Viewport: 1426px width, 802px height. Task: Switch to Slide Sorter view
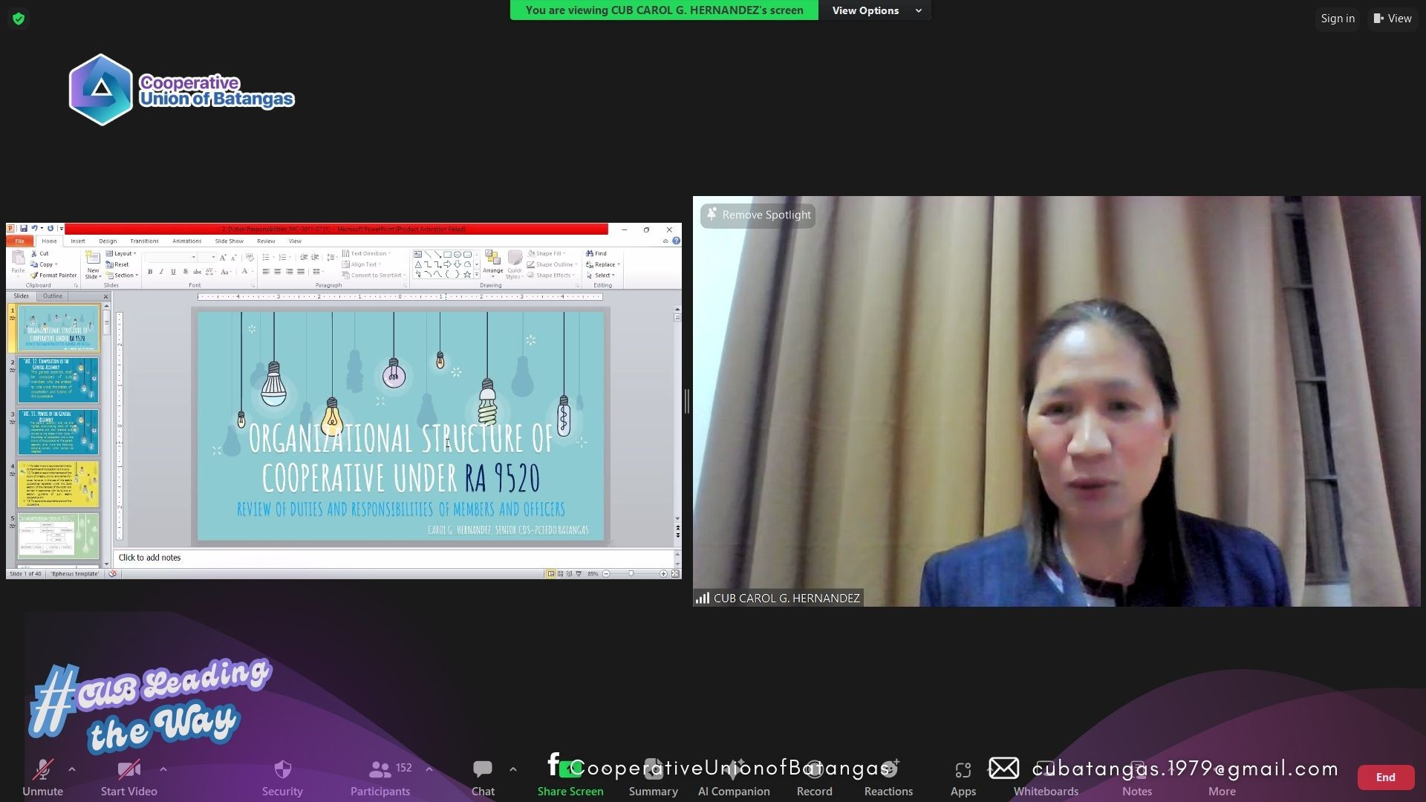(x=560, y=573)
